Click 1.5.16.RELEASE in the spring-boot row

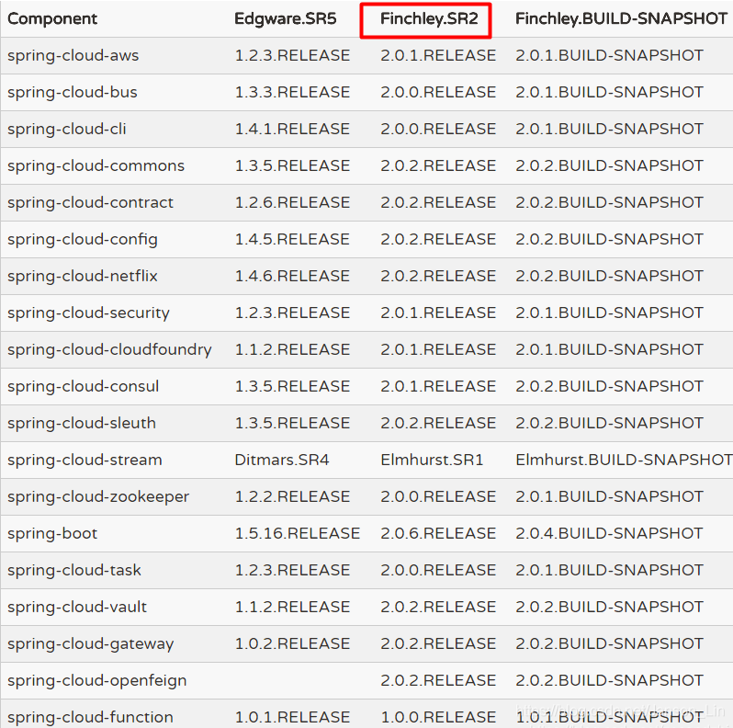tap(298, 533)
